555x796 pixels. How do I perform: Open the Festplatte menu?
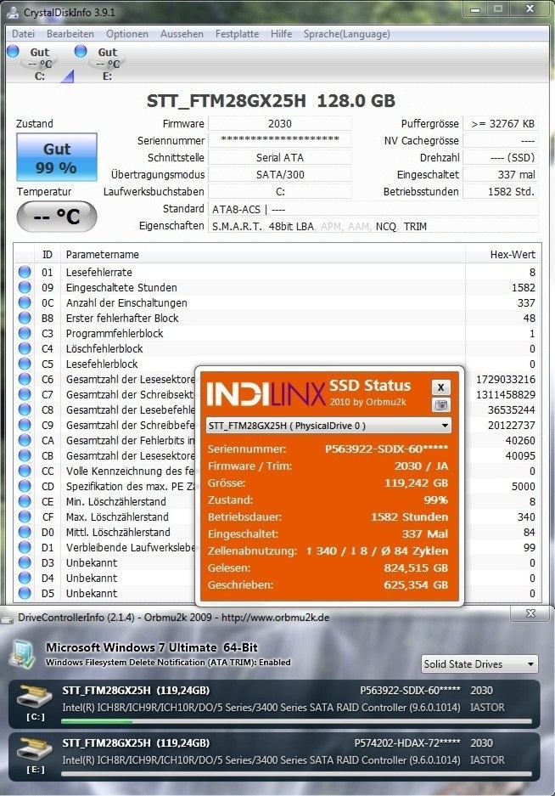pos(237,34)
